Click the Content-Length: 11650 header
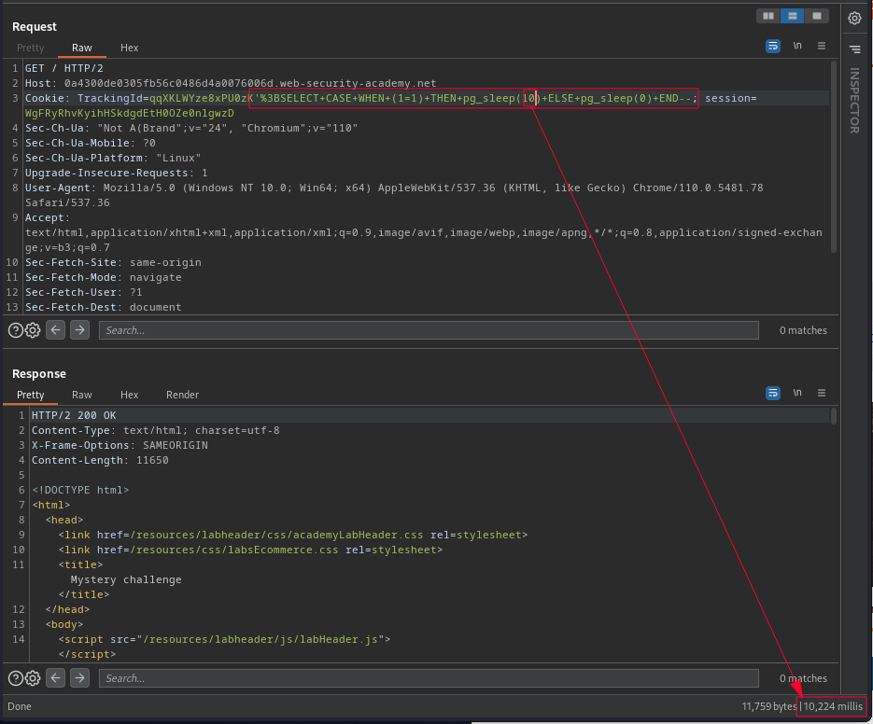 point(100,460)
